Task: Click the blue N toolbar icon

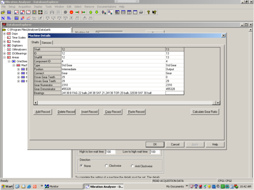Action: [3, 18]
